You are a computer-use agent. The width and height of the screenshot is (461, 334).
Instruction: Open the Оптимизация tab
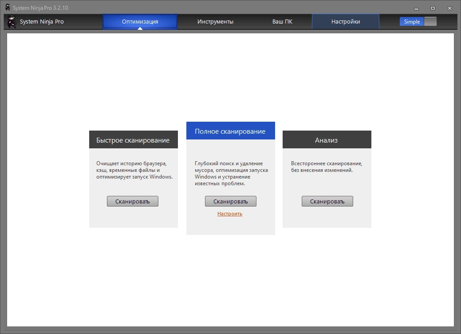point(140,21)
